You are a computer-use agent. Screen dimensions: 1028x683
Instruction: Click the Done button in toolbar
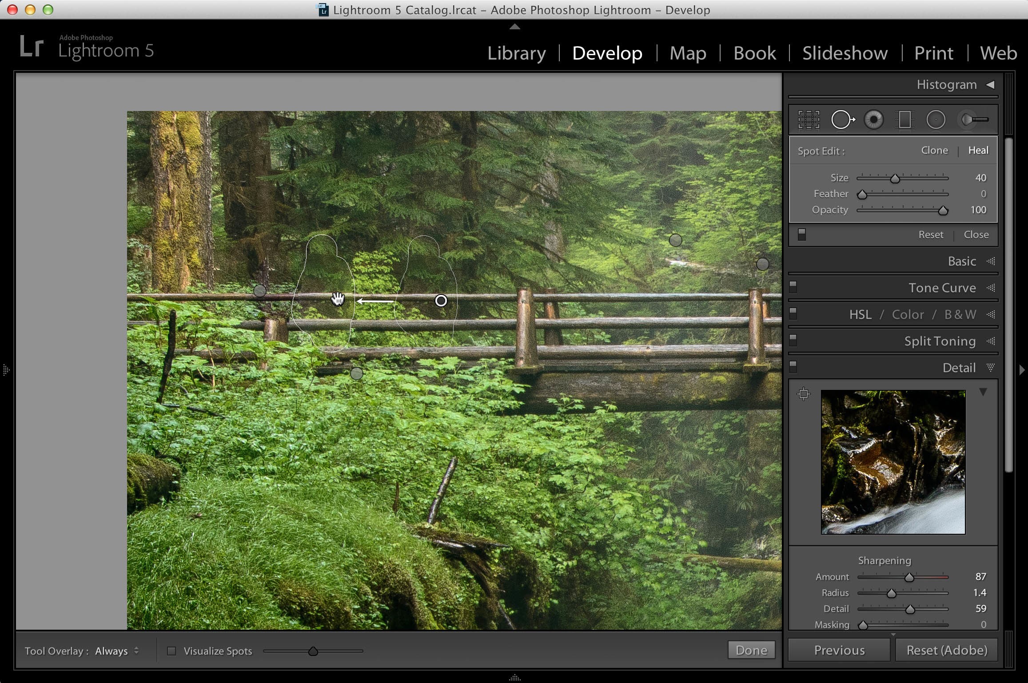[751, 650]
